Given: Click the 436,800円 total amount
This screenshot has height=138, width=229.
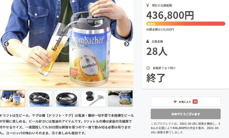Looking at the screenshot, I should [x=170, y=15].
